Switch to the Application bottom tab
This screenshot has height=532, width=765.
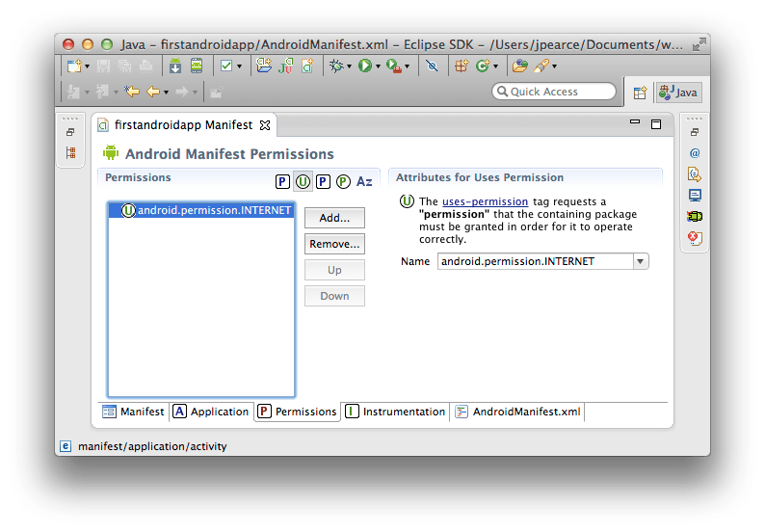tap(211, 412)
